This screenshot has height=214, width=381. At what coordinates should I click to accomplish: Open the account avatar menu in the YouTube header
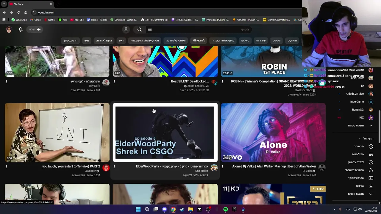tap(9, 29)
